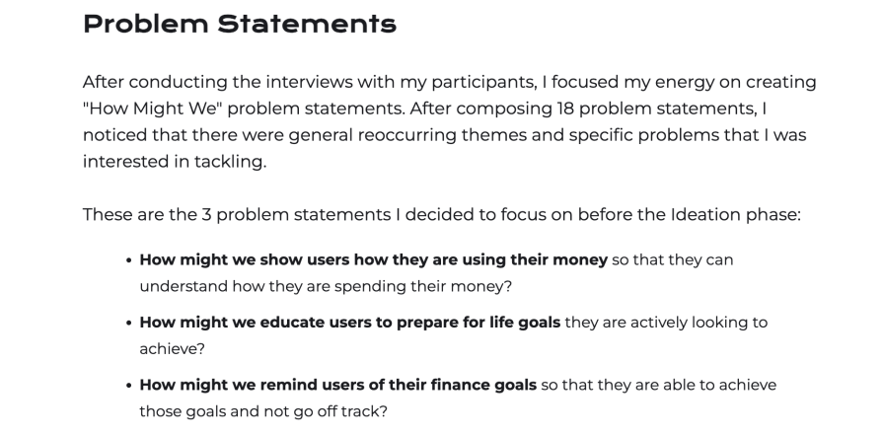Click the sentence beginning "These are the 3"
The width and height of the screenshot is (883, 436).
pos(440,214)
